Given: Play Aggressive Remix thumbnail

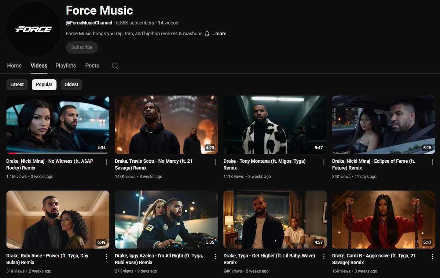Looking at the screenshot, I should [384, 220].
